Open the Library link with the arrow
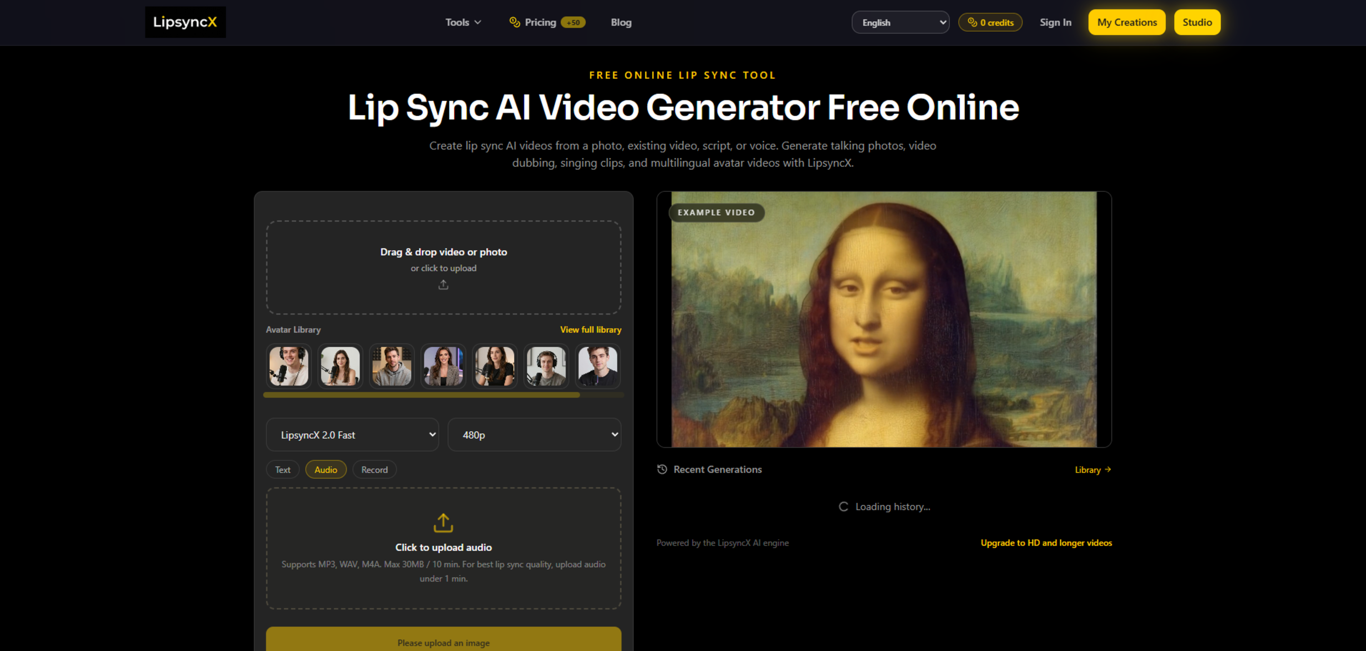The height and width of the screenshot is (651, 1366). tap(1092, 470)
